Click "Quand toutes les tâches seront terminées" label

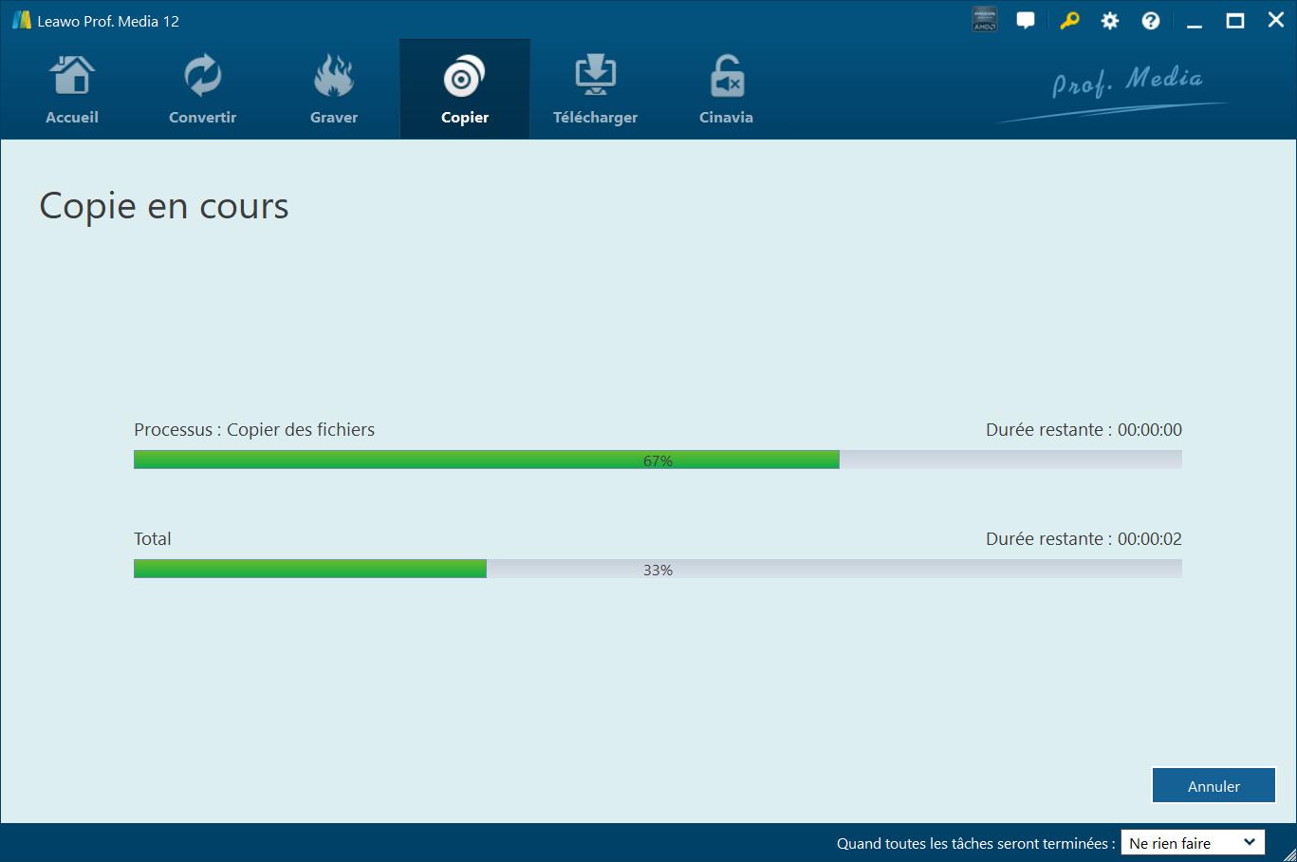(975, 843)
